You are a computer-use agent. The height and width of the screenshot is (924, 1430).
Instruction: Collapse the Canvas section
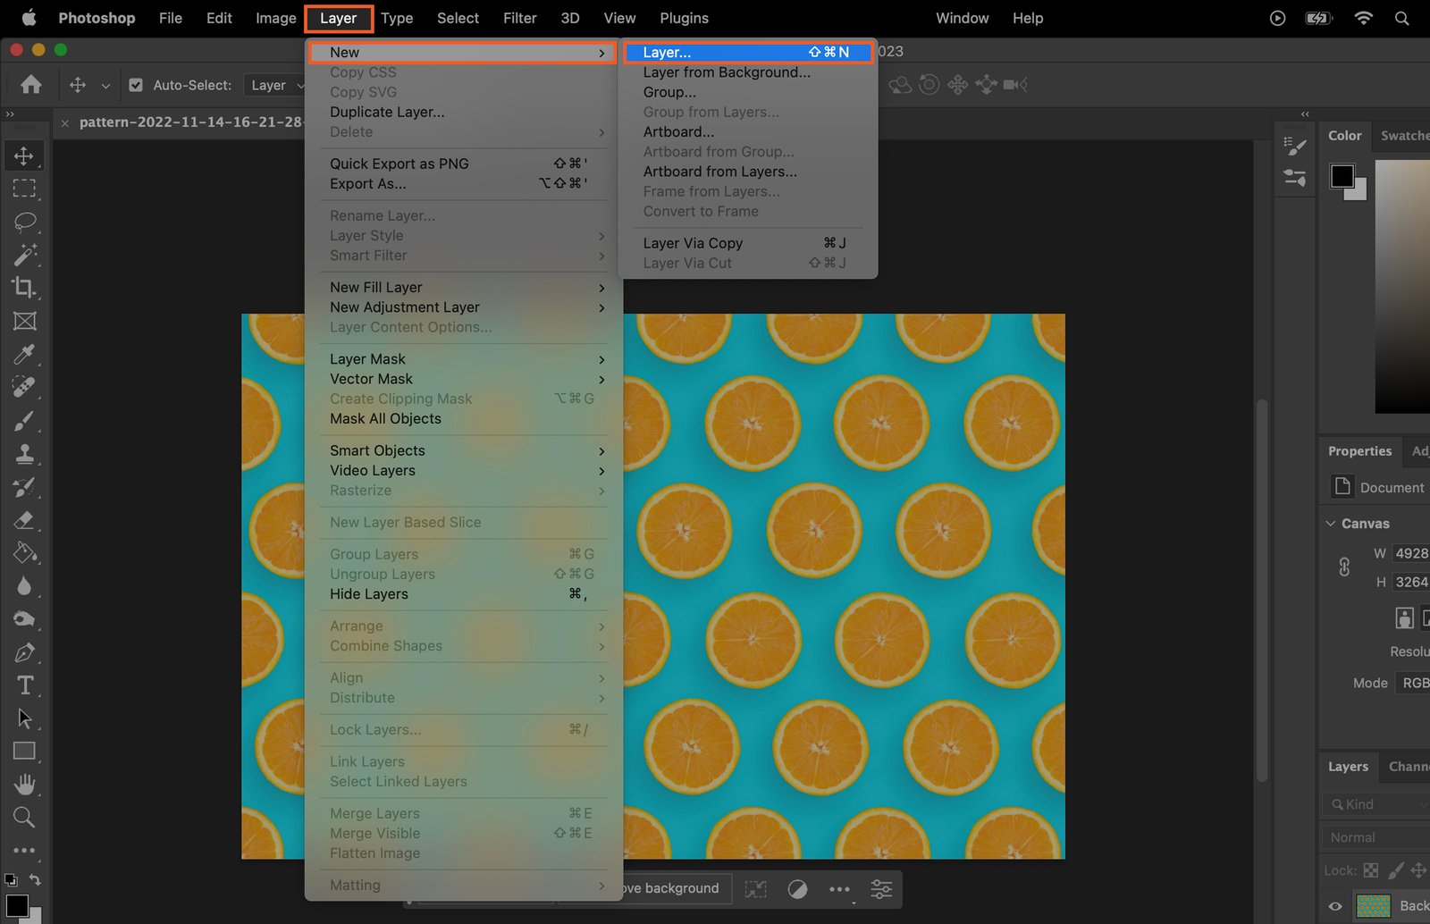tap(1331, 524)
